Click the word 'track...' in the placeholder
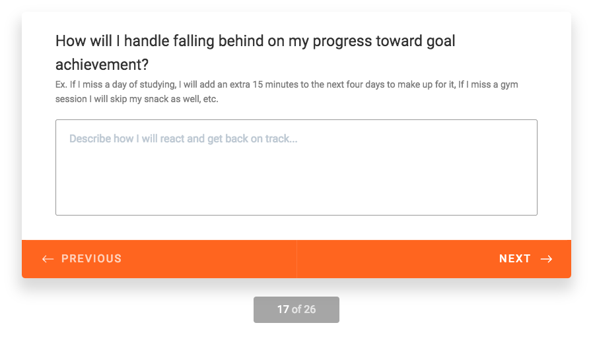The width and height of the screenshot is (593, 348). [x=281, y=139]
